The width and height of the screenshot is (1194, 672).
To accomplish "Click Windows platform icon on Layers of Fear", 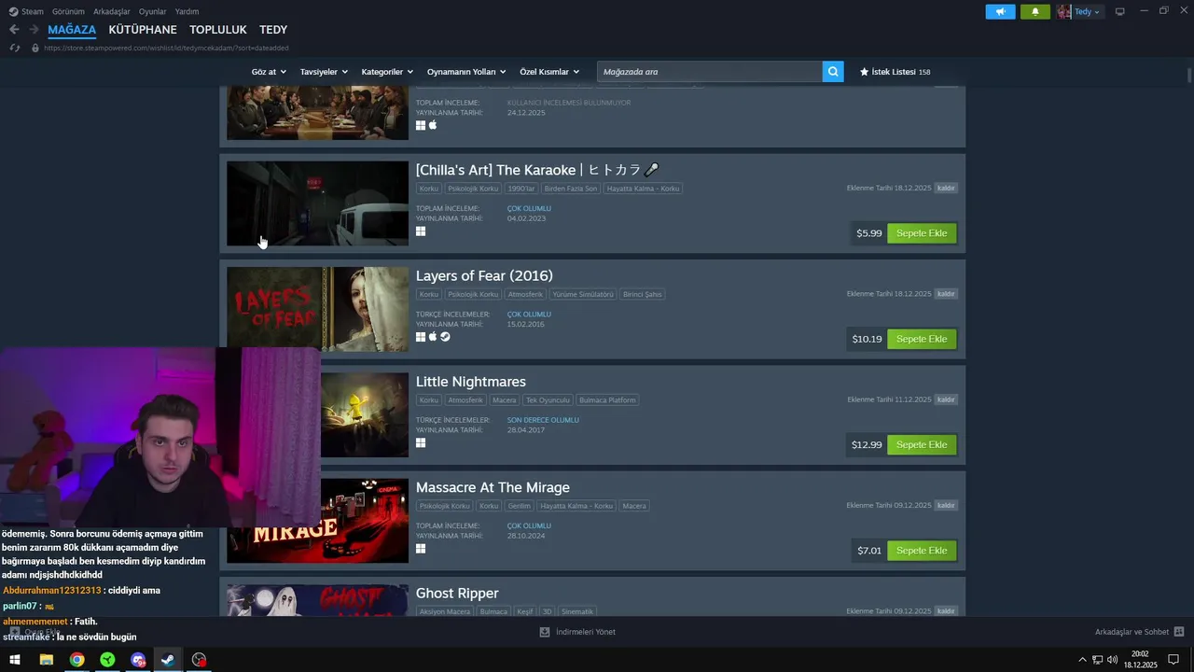I will (421, 337).
